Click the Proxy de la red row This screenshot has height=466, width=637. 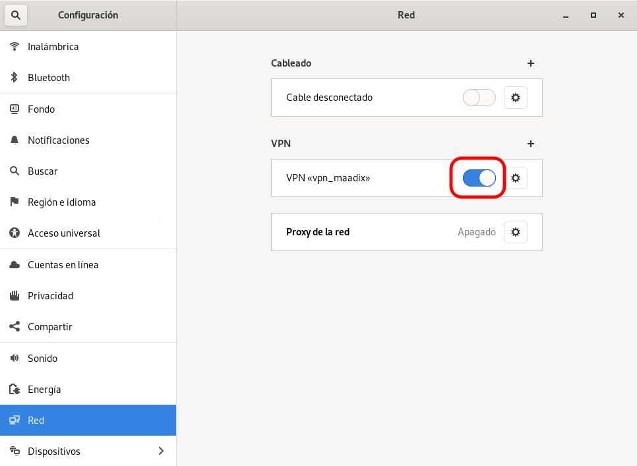[x=407, y=232]
